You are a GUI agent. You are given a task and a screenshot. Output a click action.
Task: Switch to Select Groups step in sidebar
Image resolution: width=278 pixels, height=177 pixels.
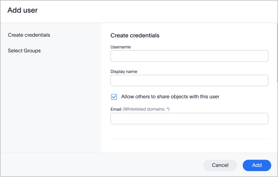(24, 51)
